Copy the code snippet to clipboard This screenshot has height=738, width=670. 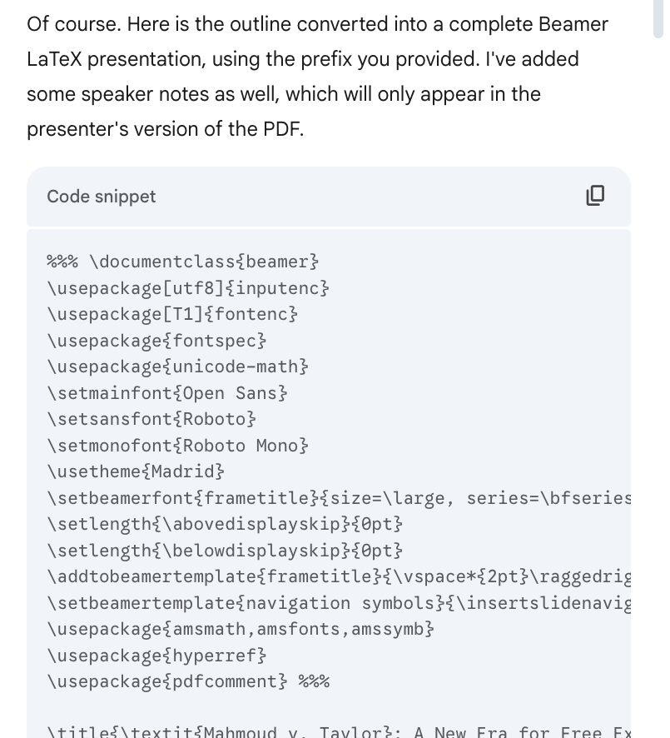(595, 195)
